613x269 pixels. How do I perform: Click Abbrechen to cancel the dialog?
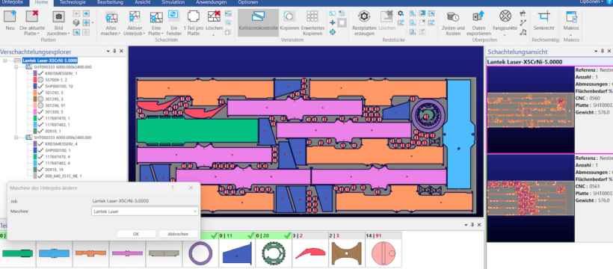pyautogui.click(x=178, y=234)
